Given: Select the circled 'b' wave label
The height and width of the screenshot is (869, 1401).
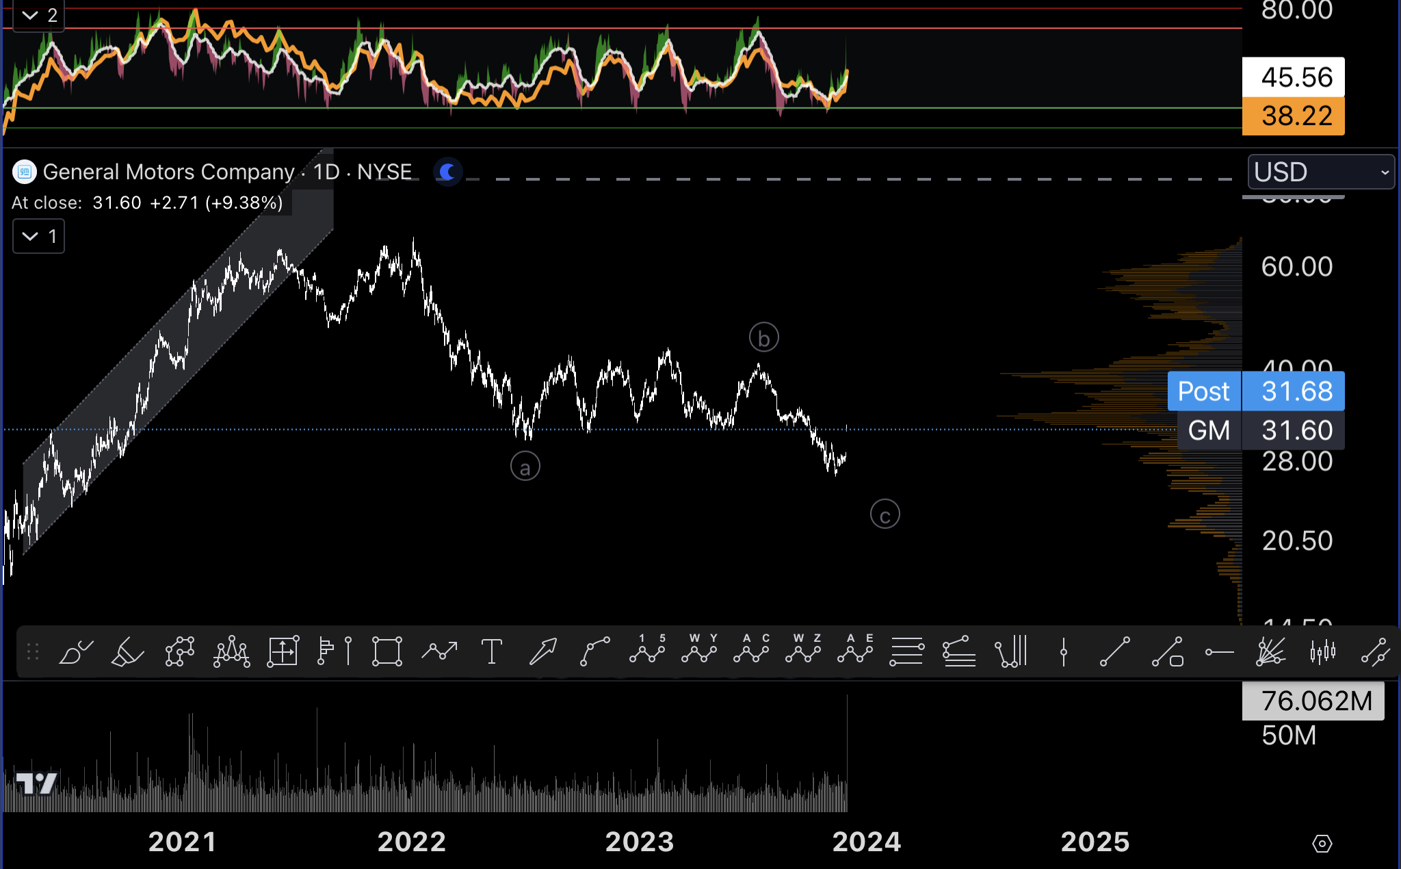Looking at the screenshot, I should [764, 337].
